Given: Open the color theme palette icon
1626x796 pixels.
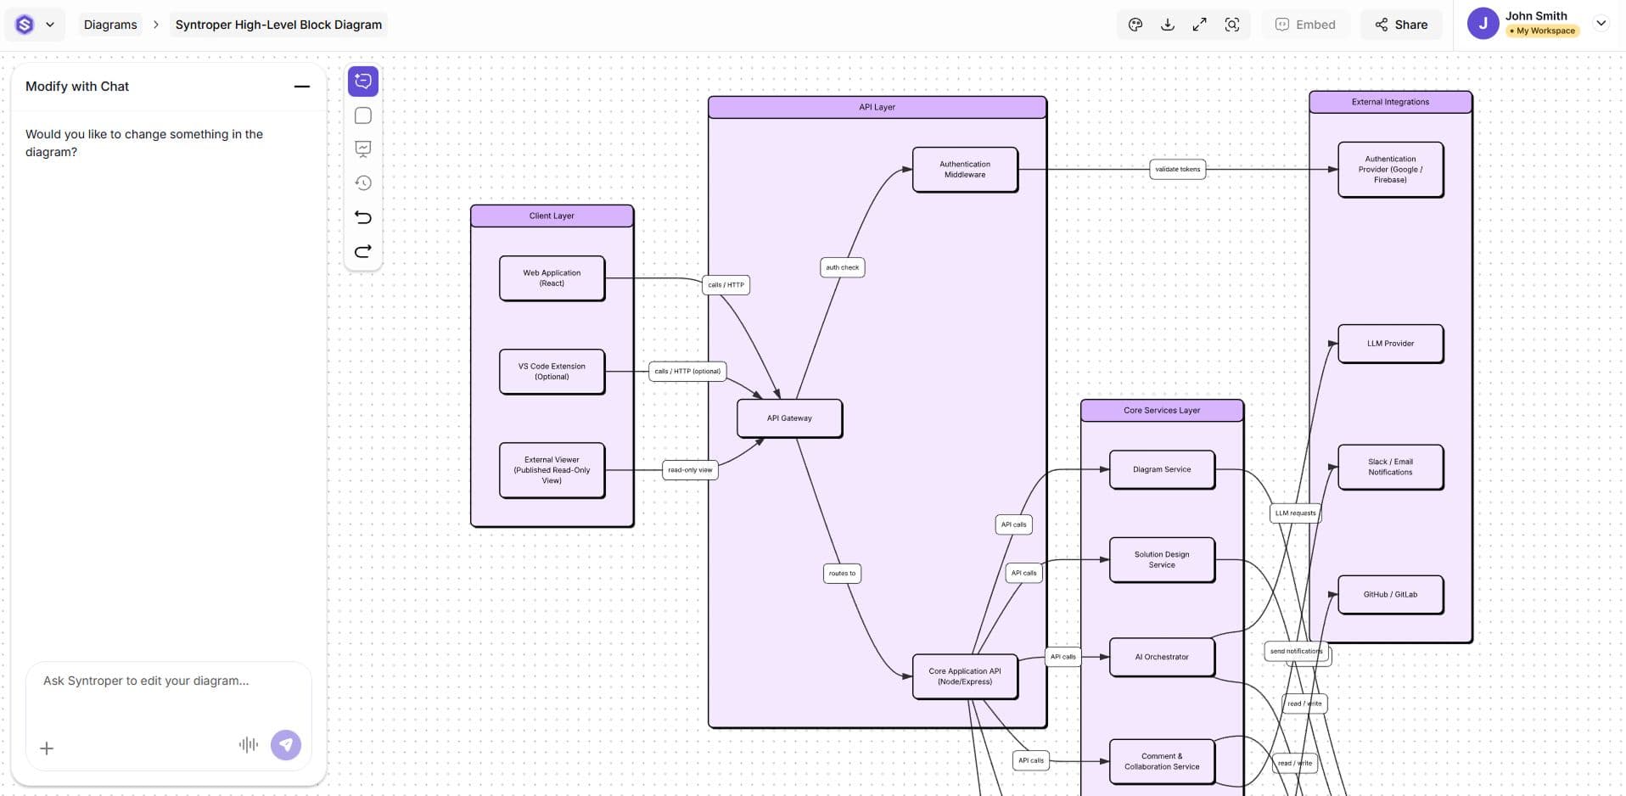Looking at the screenshot, I should coord(1135,25).
